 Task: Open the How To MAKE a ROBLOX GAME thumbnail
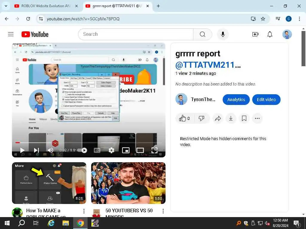[49, 183]
